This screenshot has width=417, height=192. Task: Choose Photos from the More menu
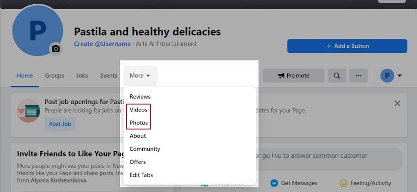click(139, 123)
